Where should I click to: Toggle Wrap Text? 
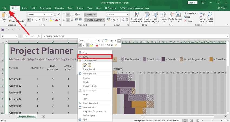coord(90,15)
